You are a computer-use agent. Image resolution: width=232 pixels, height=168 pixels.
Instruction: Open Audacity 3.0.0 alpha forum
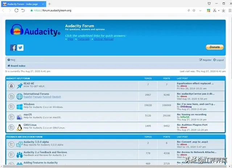[x=36, y=142]
